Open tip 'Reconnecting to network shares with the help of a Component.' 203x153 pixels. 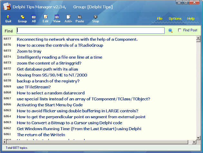(x=77, y=39)
